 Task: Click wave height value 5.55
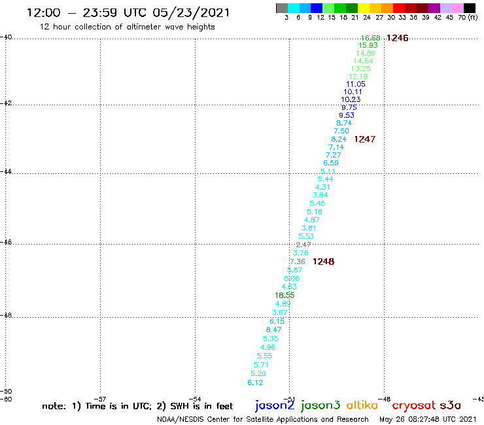click(265, 356)
